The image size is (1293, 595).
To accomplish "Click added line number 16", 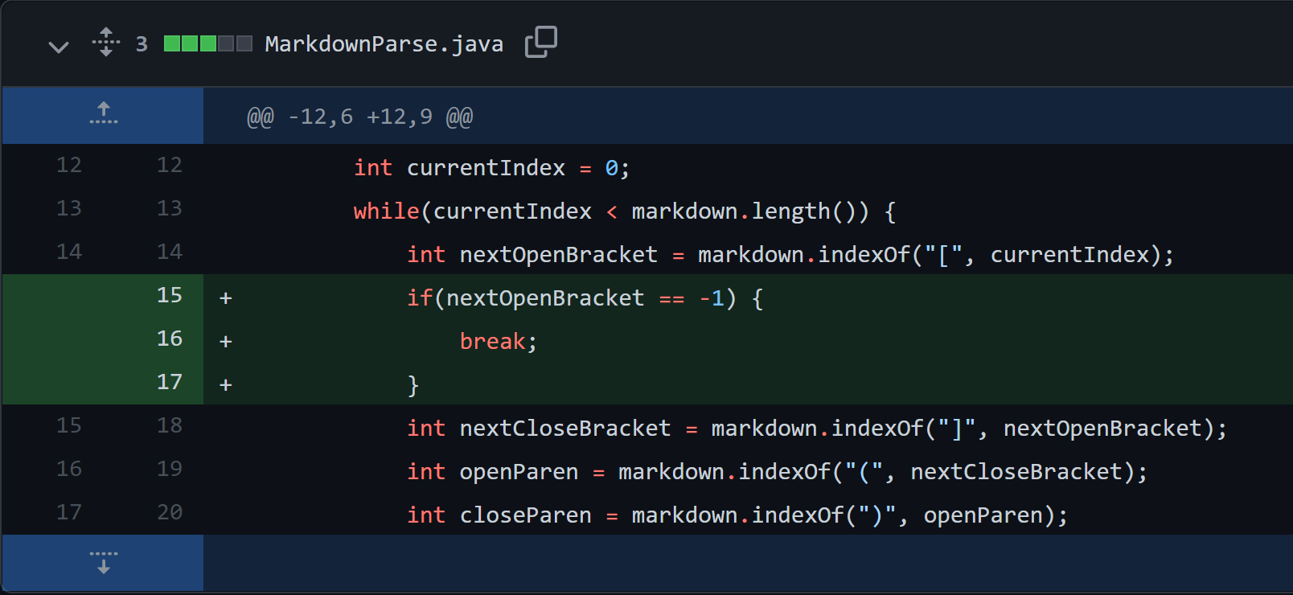I will coord(170,339).
